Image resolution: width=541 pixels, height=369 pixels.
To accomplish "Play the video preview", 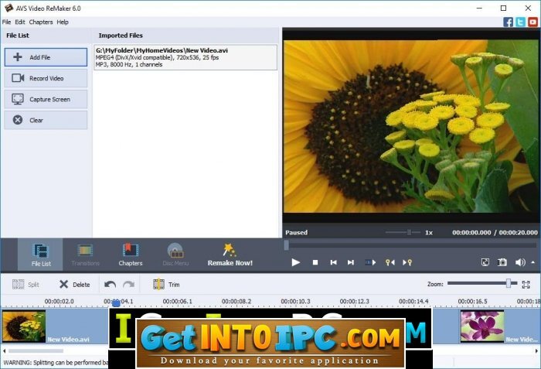I will click(295, 262).
